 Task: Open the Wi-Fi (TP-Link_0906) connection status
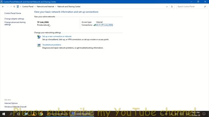(x=104, y=25)
